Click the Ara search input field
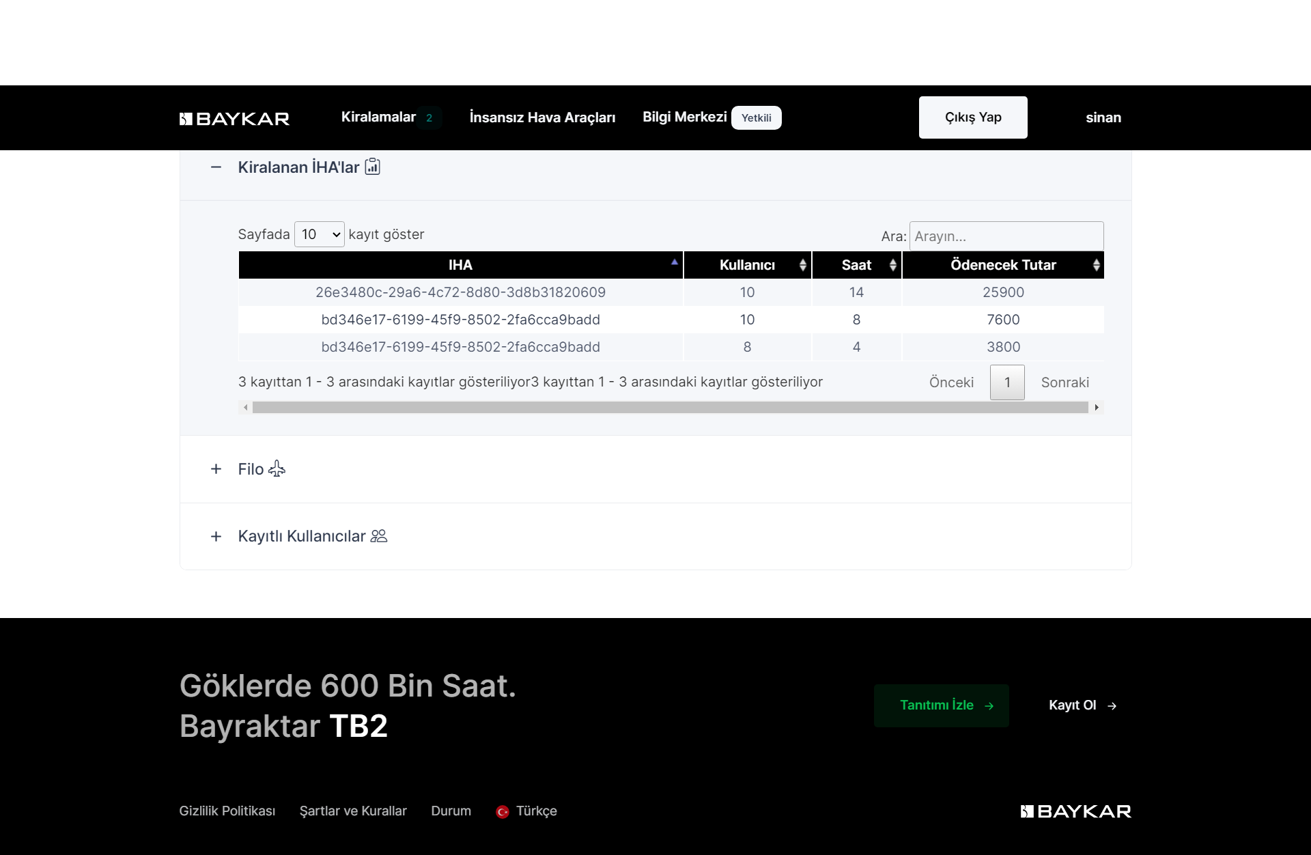 click(1006, 236)
